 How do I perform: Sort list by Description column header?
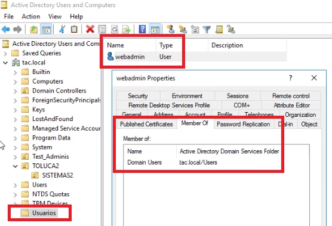(247, 45)
